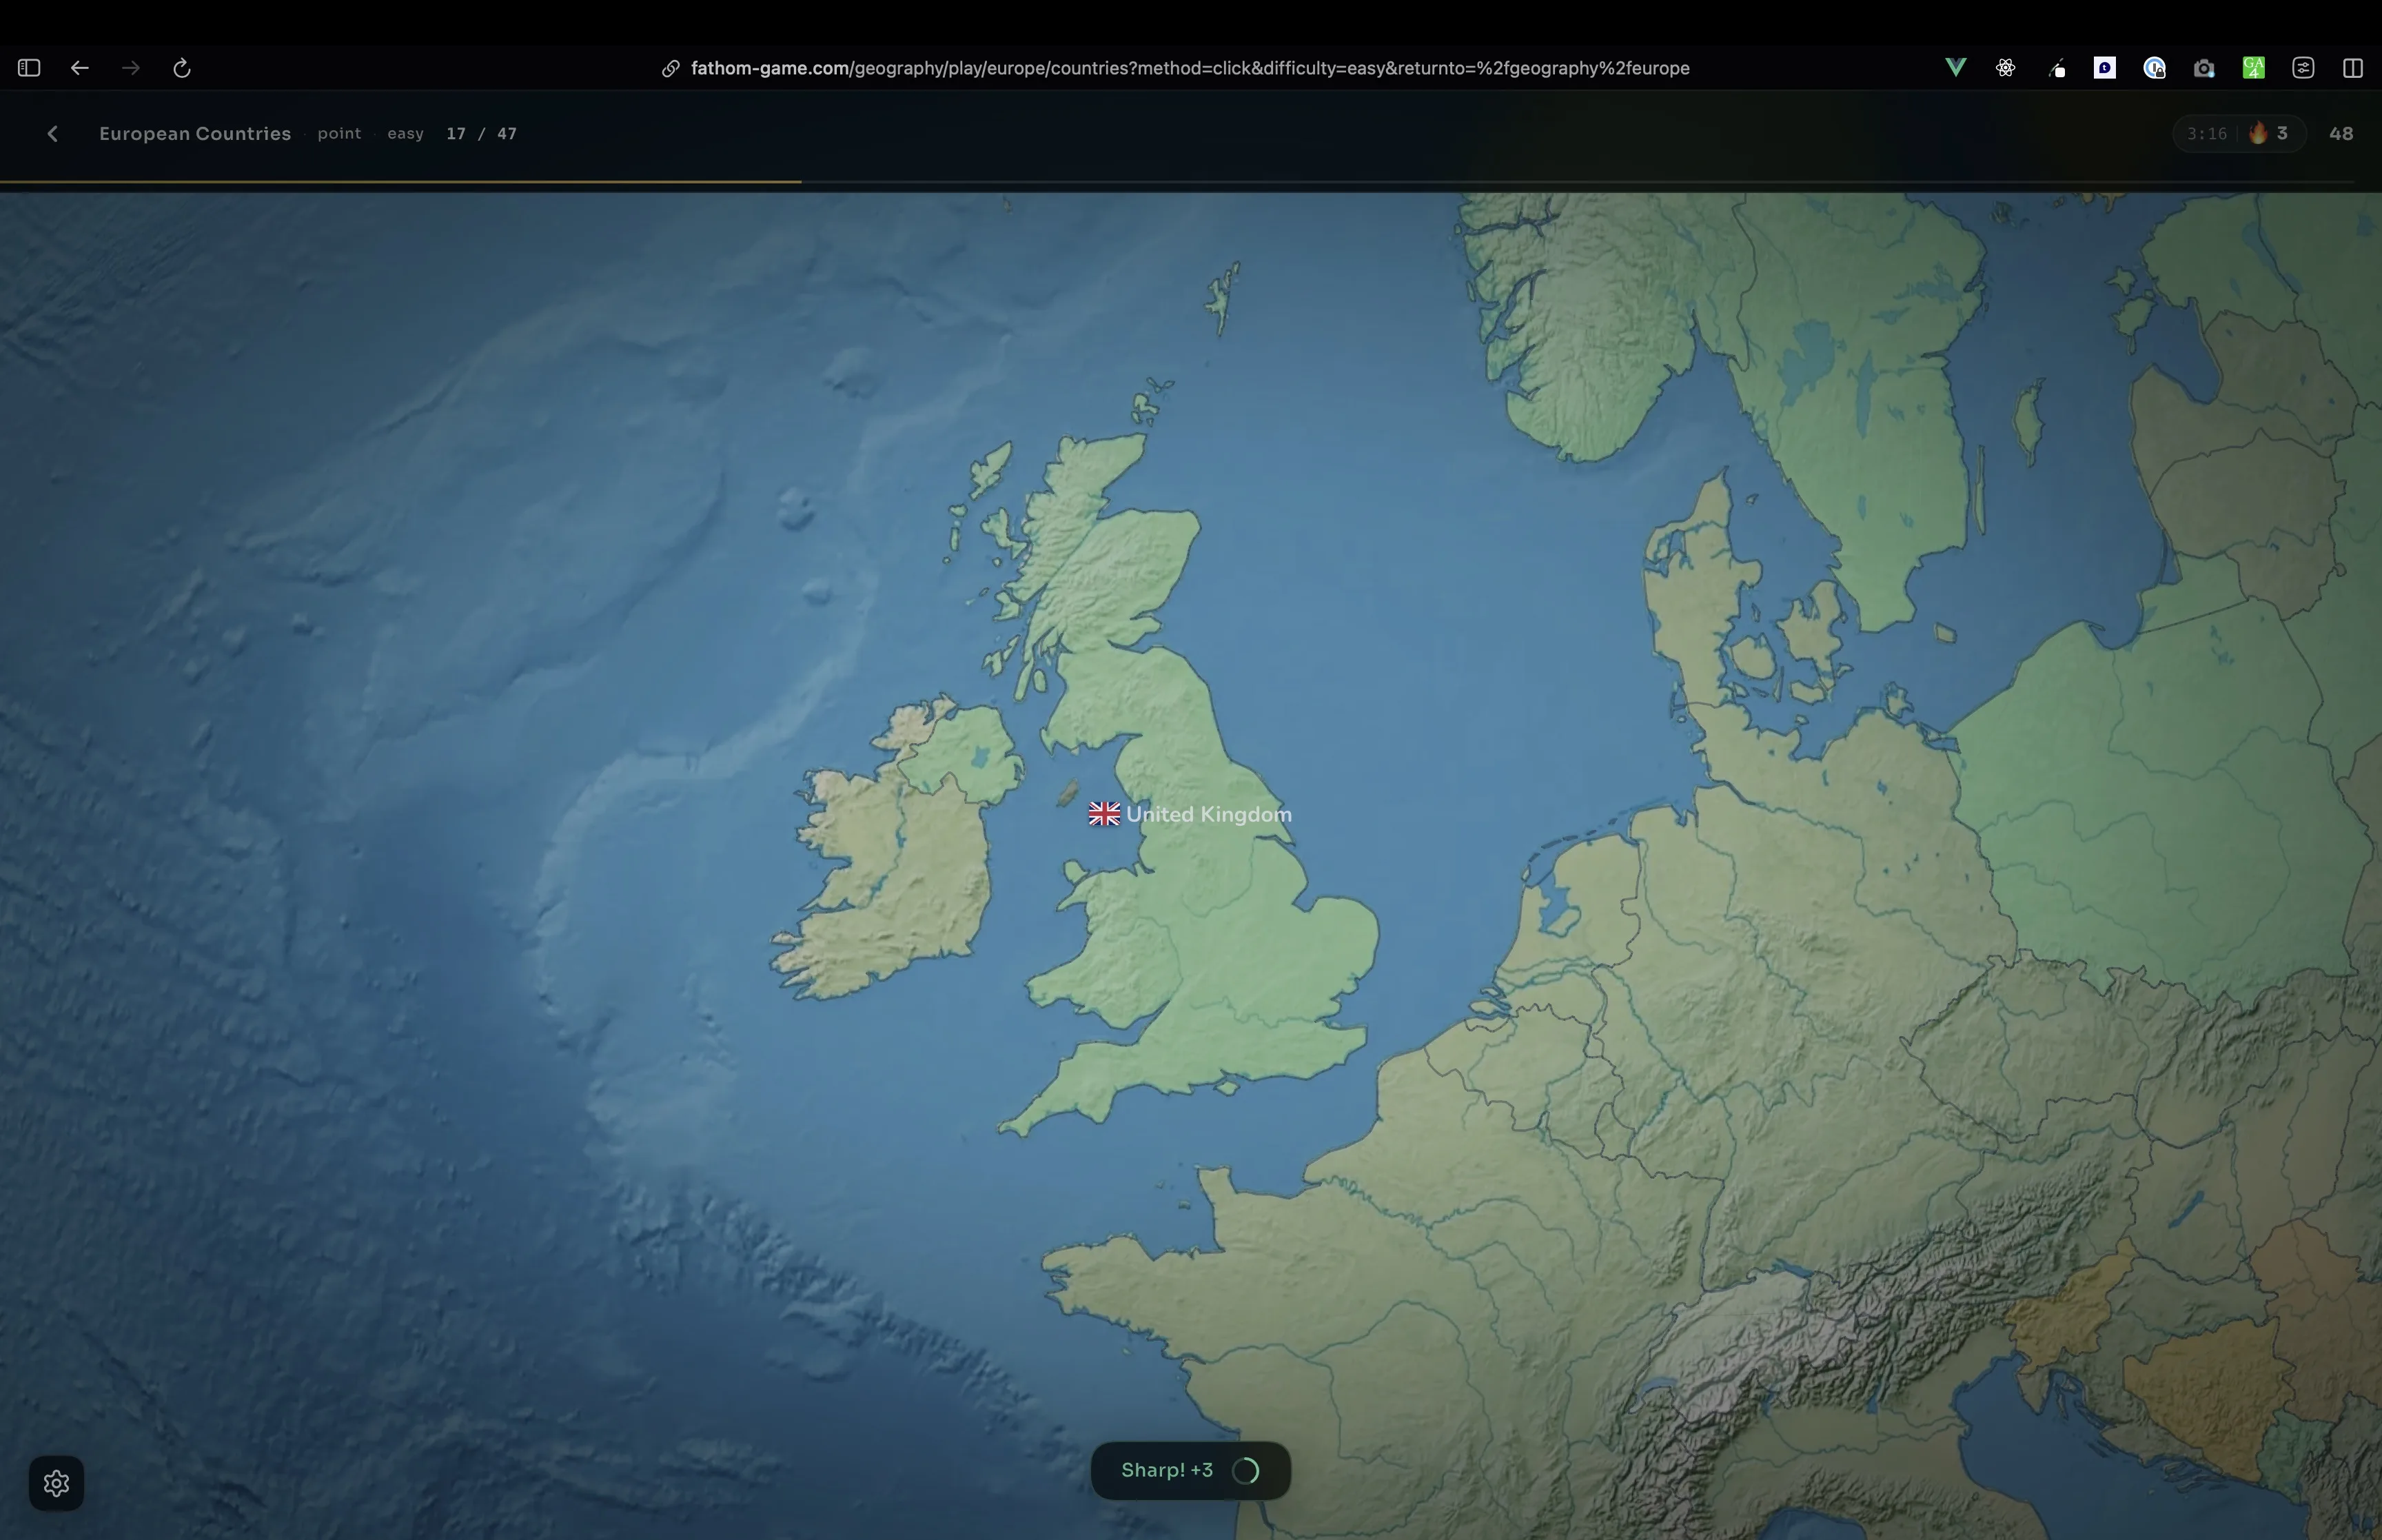This screenshot has height=1540, width=2382.
Task: Open the dark blue 't' extension
Action: [2105, 68]
